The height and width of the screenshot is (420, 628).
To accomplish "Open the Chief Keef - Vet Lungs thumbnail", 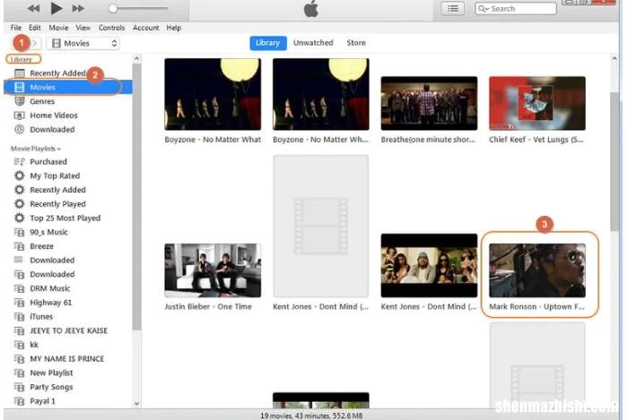I will pos(537,104).
